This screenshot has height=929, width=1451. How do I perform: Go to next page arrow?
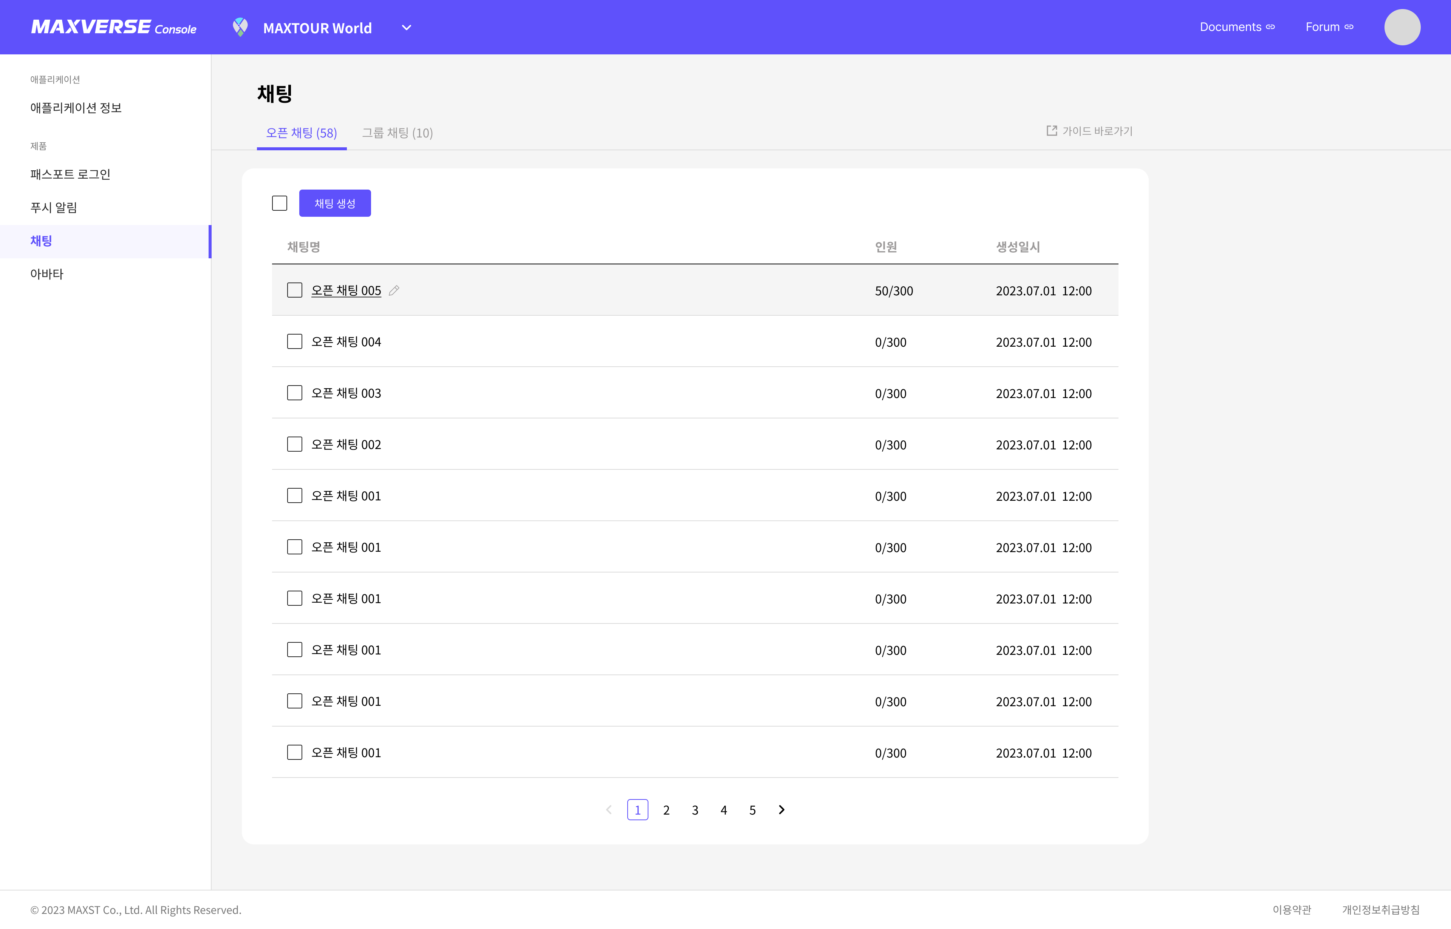coord(782,810)
